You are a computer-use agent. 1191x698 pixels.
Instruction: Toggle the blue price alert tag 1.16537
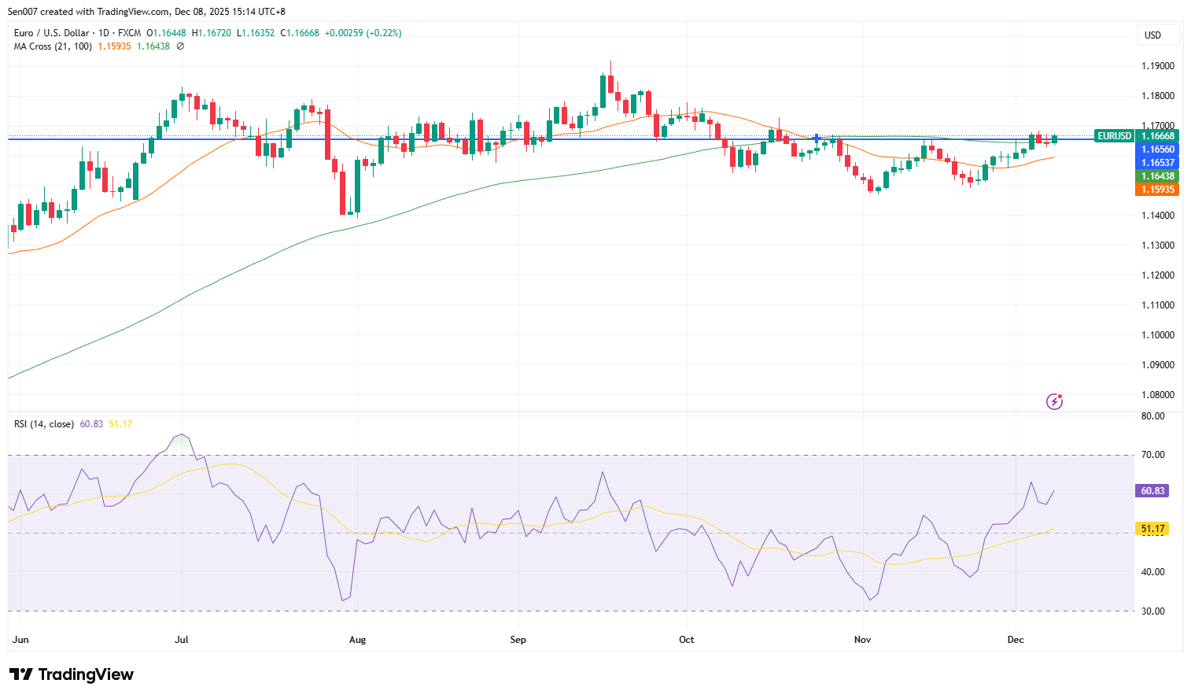[1158, 162]
